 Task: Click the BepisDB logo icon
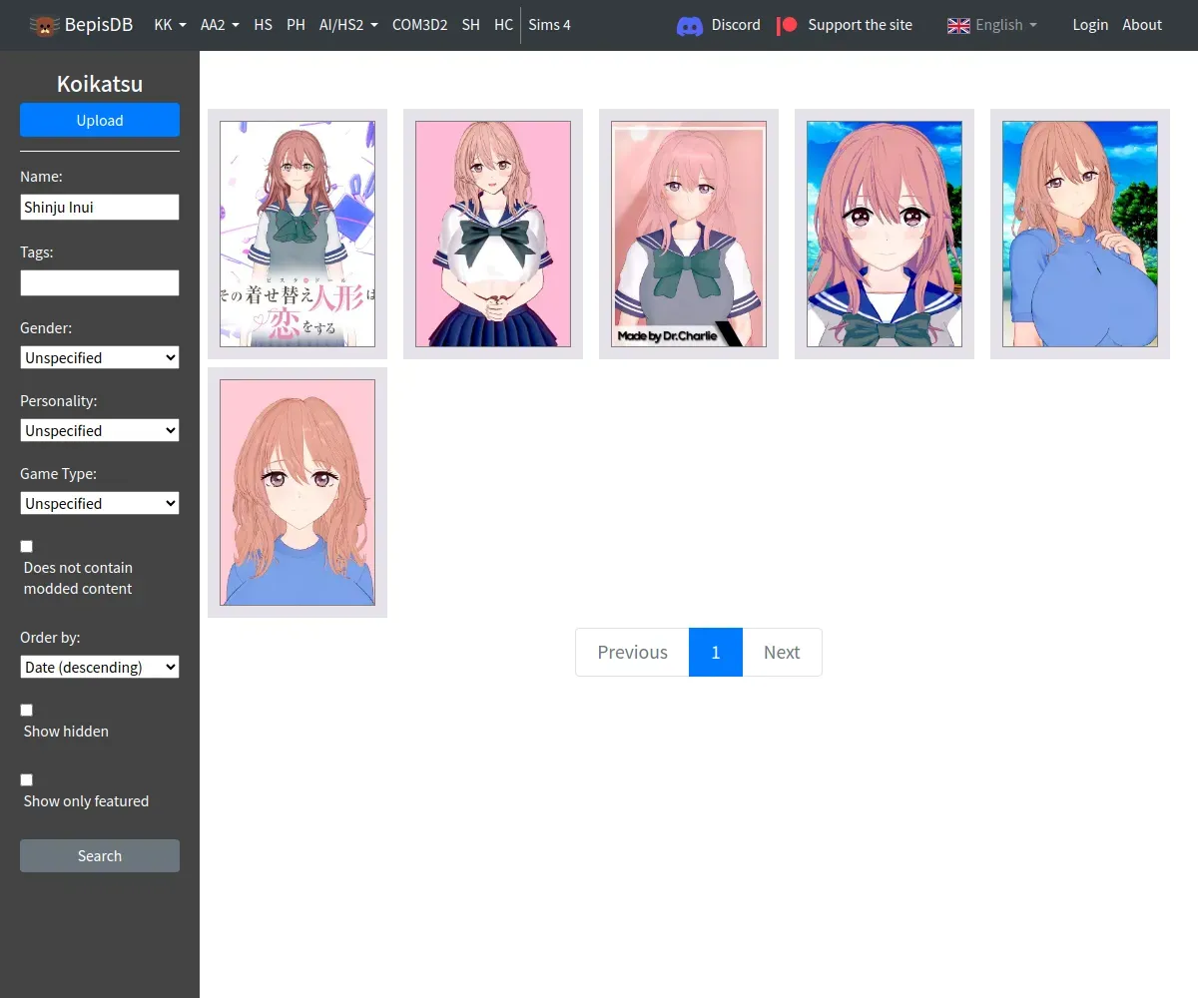click(43, 25)
